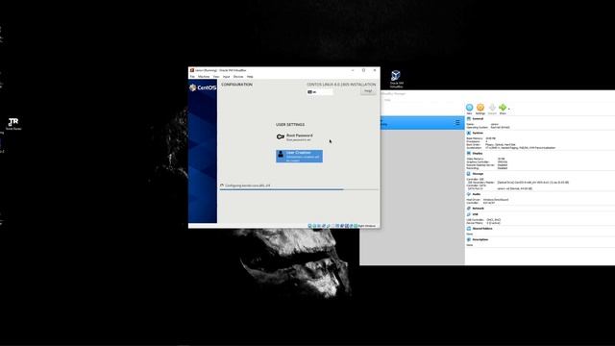Open the Help menu in VM window
The image size is (615, 346).
pos(250,77)
